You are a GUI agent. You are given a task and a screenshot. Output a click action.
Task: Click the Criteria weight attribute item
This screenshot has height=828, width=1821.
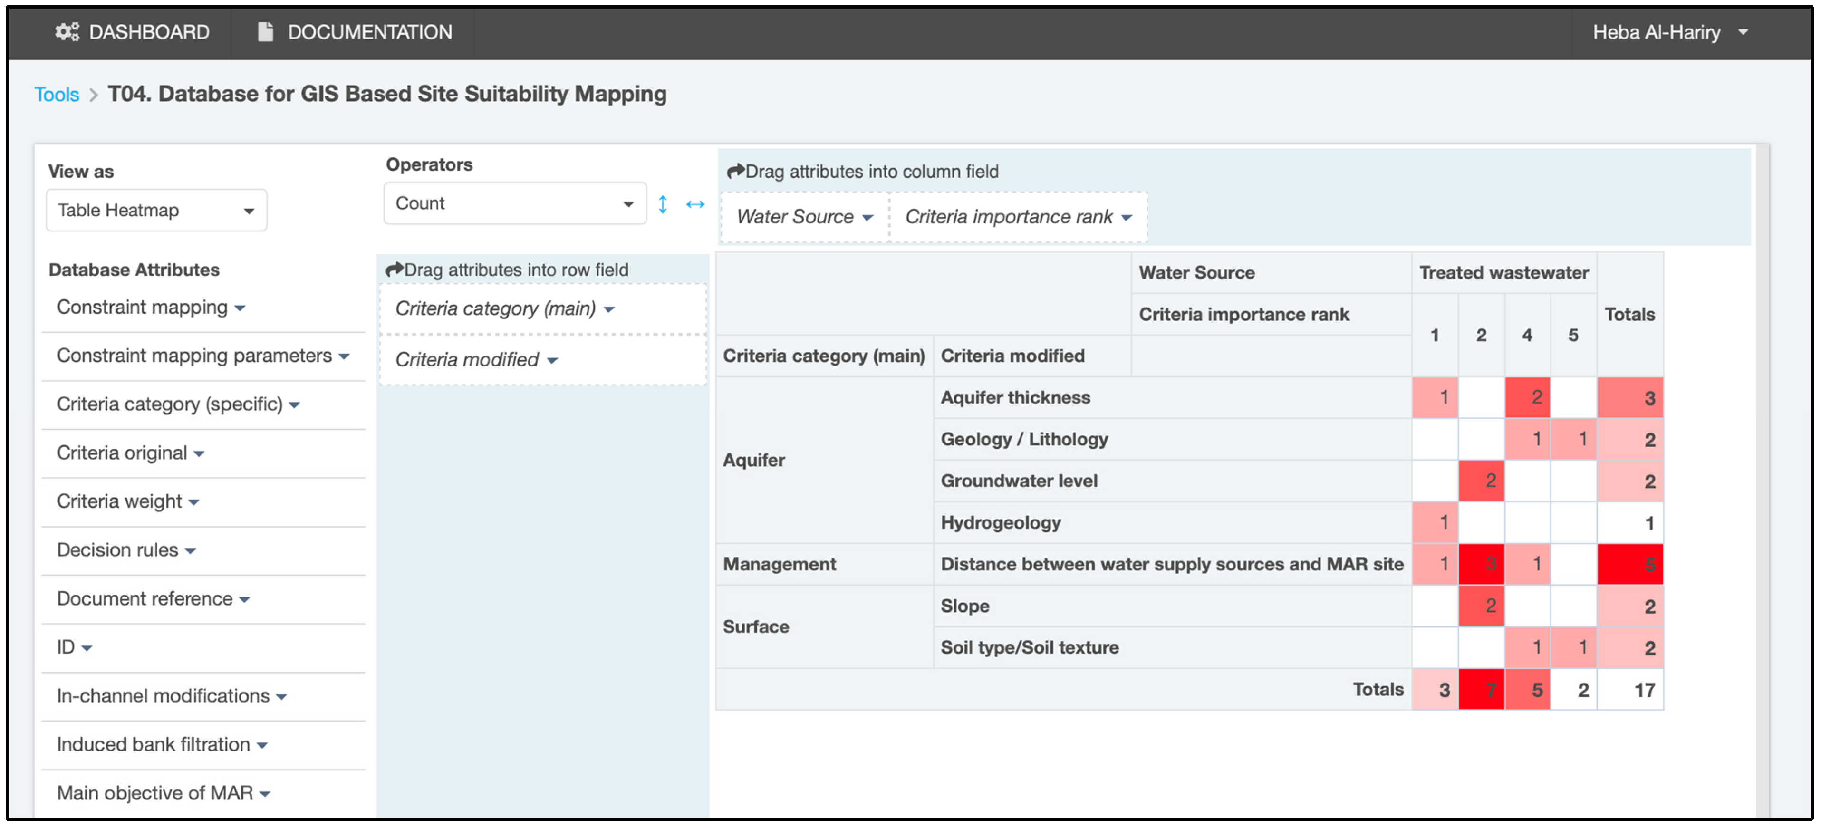click(119, 501)
